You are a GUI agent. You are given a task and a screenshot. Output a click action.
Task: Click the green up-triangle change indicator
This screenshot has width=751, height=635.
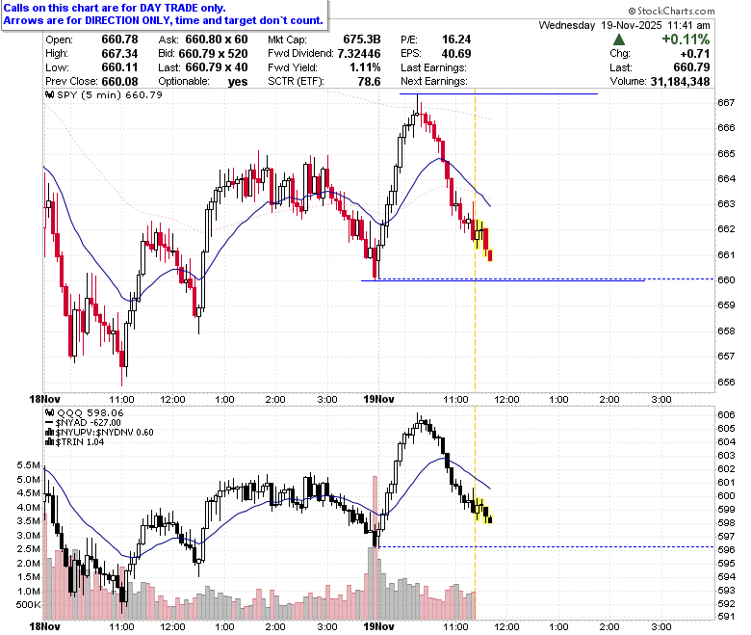coord(619,40)
